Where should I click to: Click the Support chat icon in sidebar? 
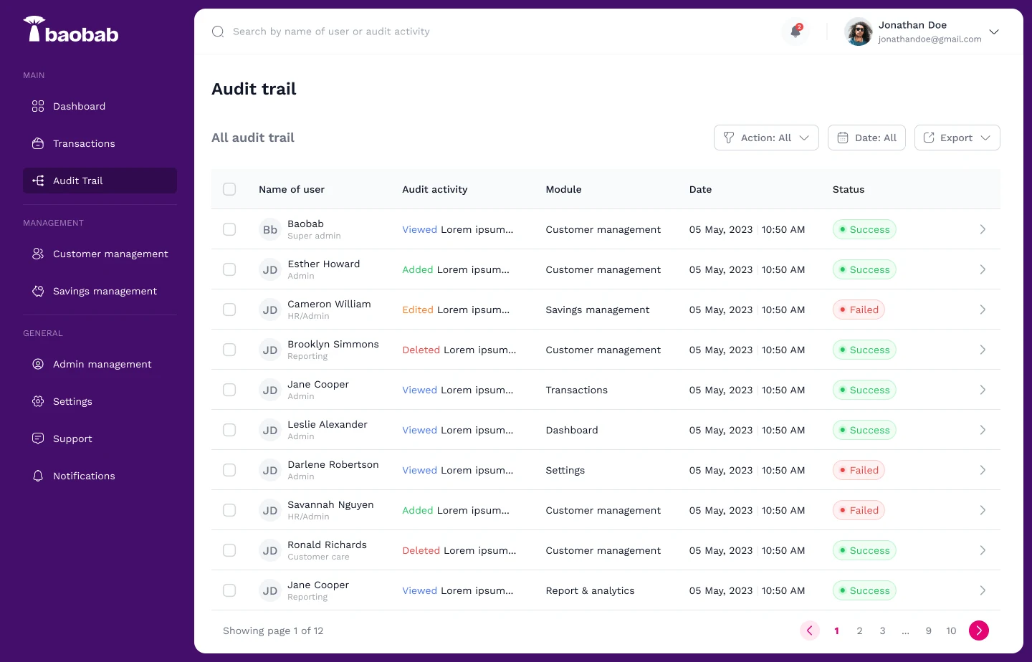coord(38,438)
